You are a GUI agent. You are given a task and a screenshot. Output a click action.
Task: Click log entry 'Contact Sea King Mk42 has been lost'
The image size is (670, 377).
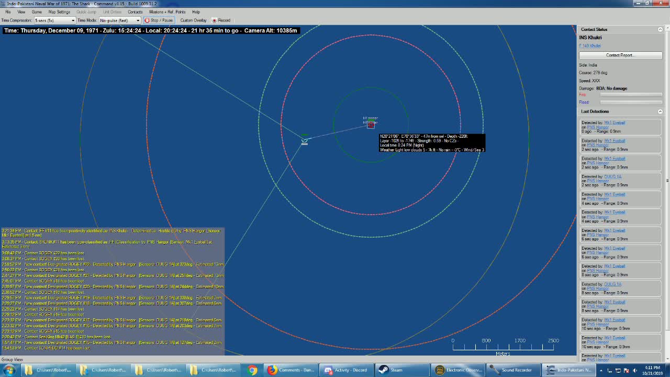click(56, 337)
